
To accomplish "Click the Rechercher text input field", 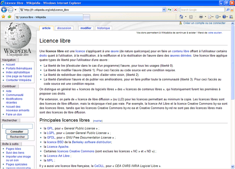I will pyautogui.click(x=17, y=126).
